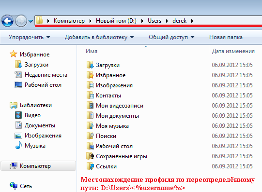Image resolution: width=262 pixels, height=192 pixels.
Task: Click Загрузки folder icon in sidebar
Action: (x=18, y=64)
